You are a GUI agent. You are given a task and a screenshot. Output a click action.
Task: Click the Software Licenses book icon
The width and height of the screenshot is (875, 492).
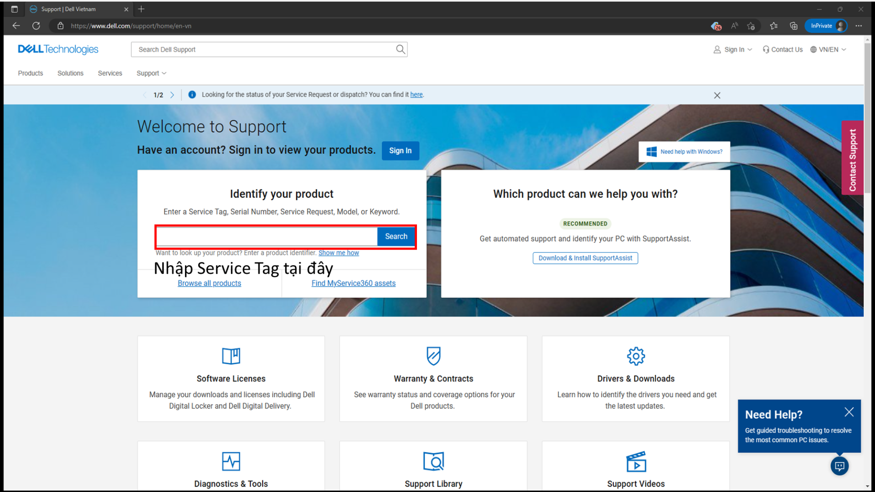pos(231,356)
